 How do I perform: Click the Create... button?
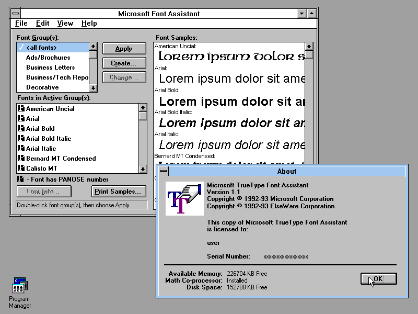point(124,63)
